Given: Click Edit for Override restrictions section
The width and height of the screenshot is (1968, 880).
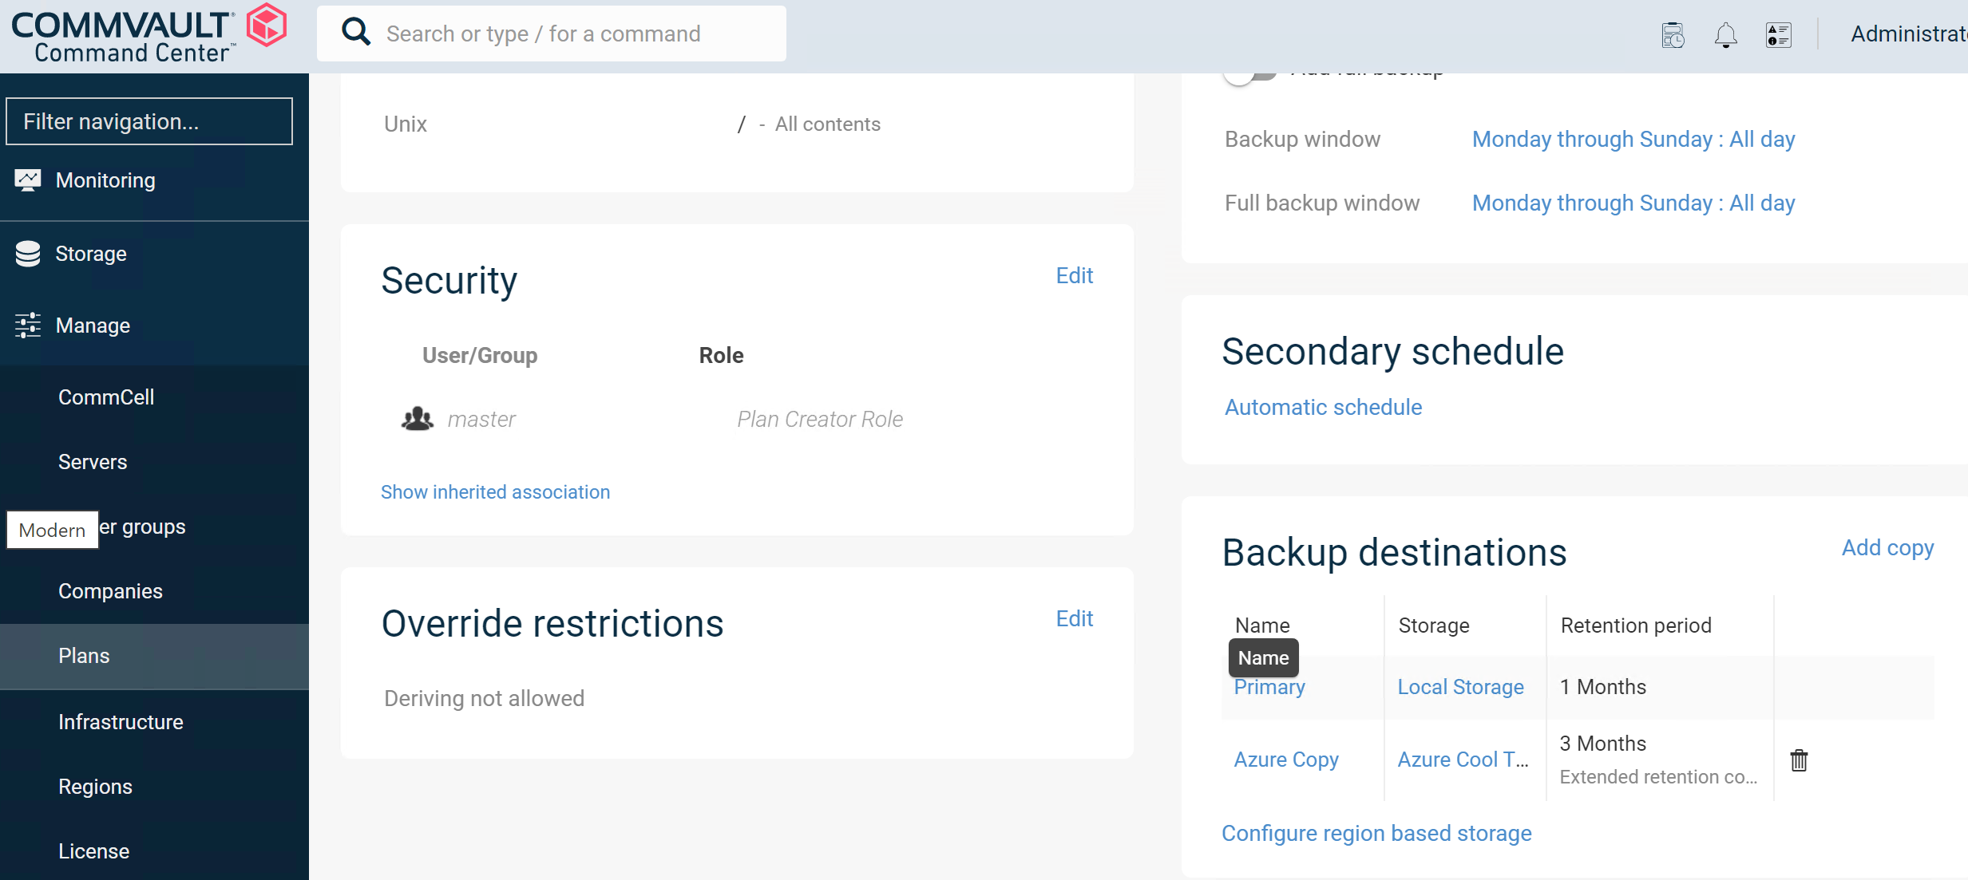Looking at the screenshot, I should (1075, 618).
